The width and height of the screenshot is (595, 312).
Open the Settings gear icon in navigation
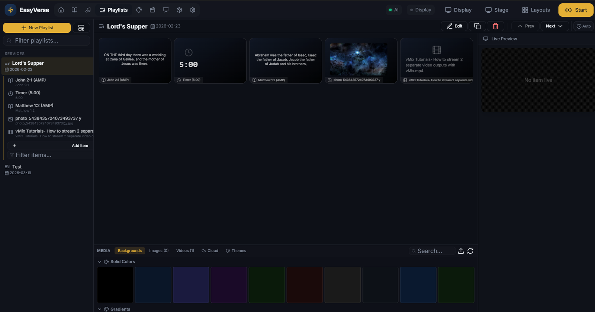pyautogui.click(x=193, y=10)
